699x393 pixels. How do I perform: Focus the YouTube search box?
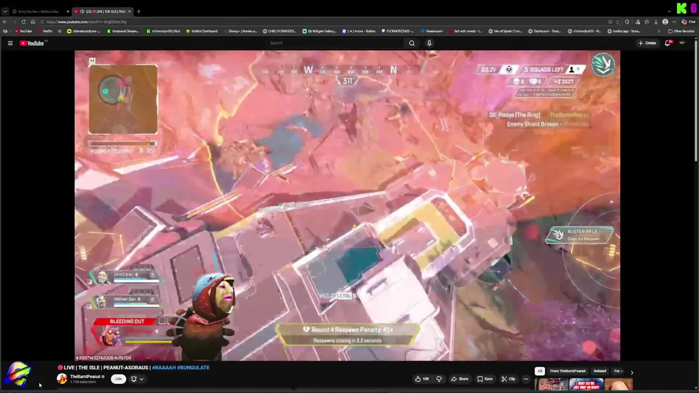pos(334,43)
